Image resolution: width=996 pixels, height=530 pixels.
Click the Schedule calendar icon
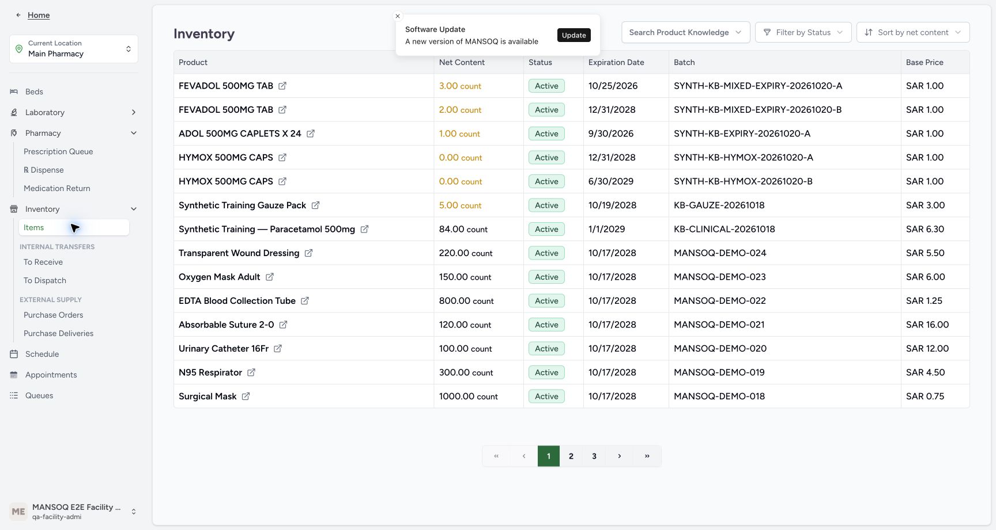click(x=14, y=354)
